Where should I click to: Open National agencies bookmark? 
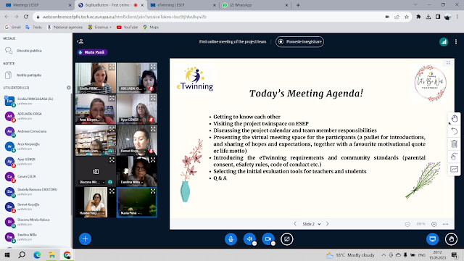click(x=65, y=28)
